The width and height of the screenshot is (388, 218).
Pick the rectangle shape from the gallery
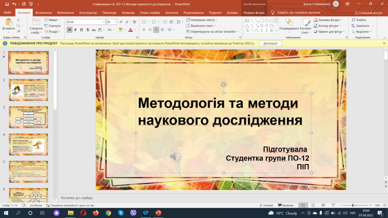click(x=262, y=21)
